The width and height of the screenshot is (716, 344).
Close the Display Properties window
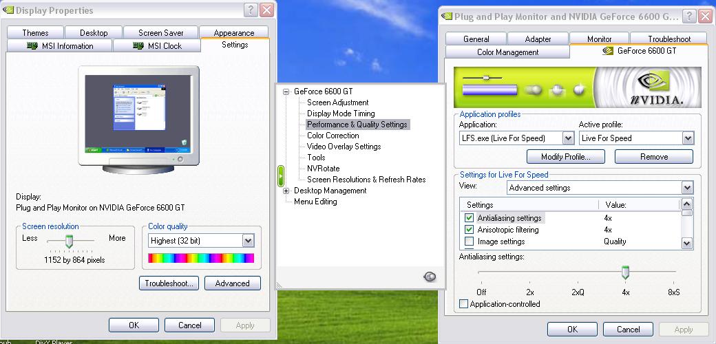pyautogui.click(x=266, y=10)
